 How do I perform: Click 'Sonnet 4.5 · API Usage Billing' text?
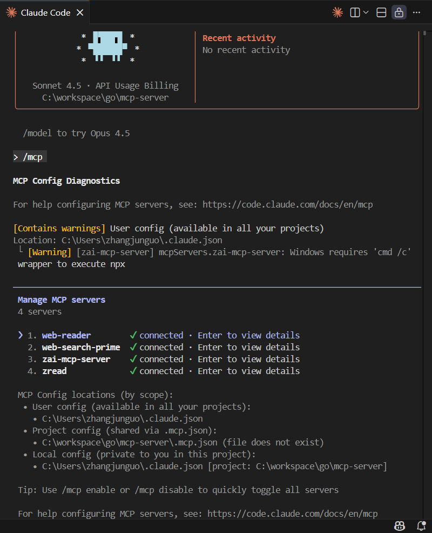[x=105, y=85]
